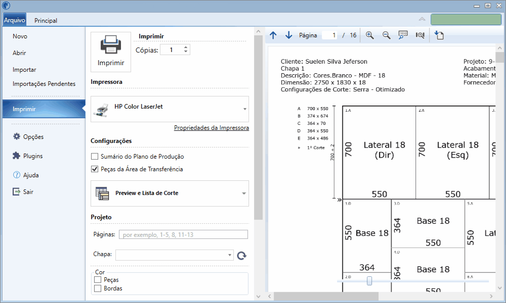Refresh the Chapa list
Screen dimensions: 506x303
pyautogui.click(x=242, y=256)
